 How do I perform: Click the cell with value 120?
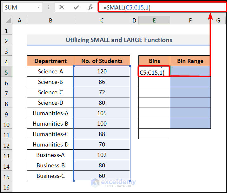(x=102, y=72)
